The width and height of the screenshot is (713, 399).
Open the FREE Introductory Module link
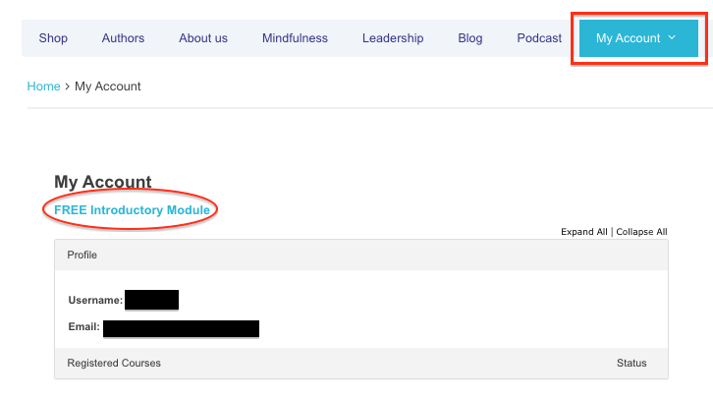(132, 210)
